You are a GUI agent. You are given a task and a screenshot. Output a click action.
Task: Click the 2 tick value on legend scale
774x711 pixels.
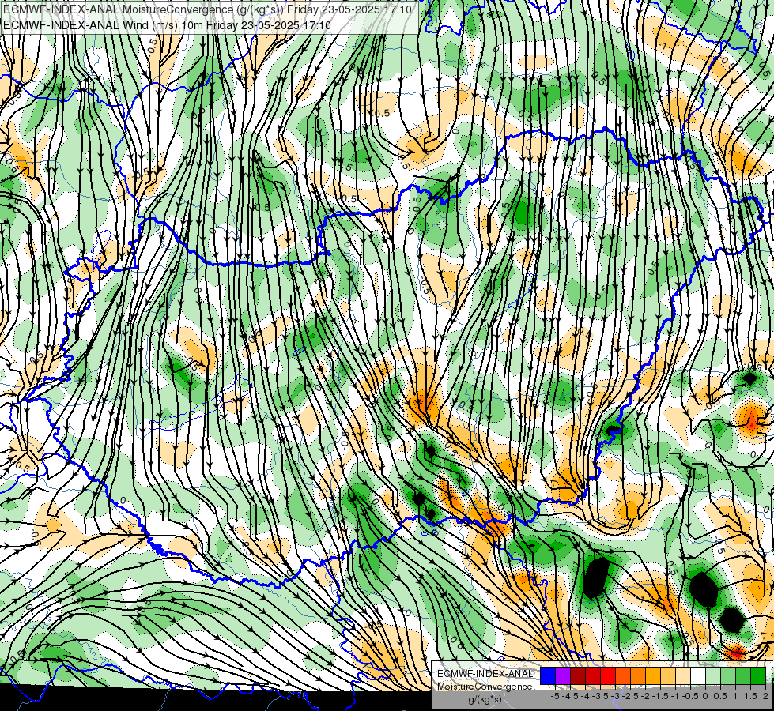[765, 696]
